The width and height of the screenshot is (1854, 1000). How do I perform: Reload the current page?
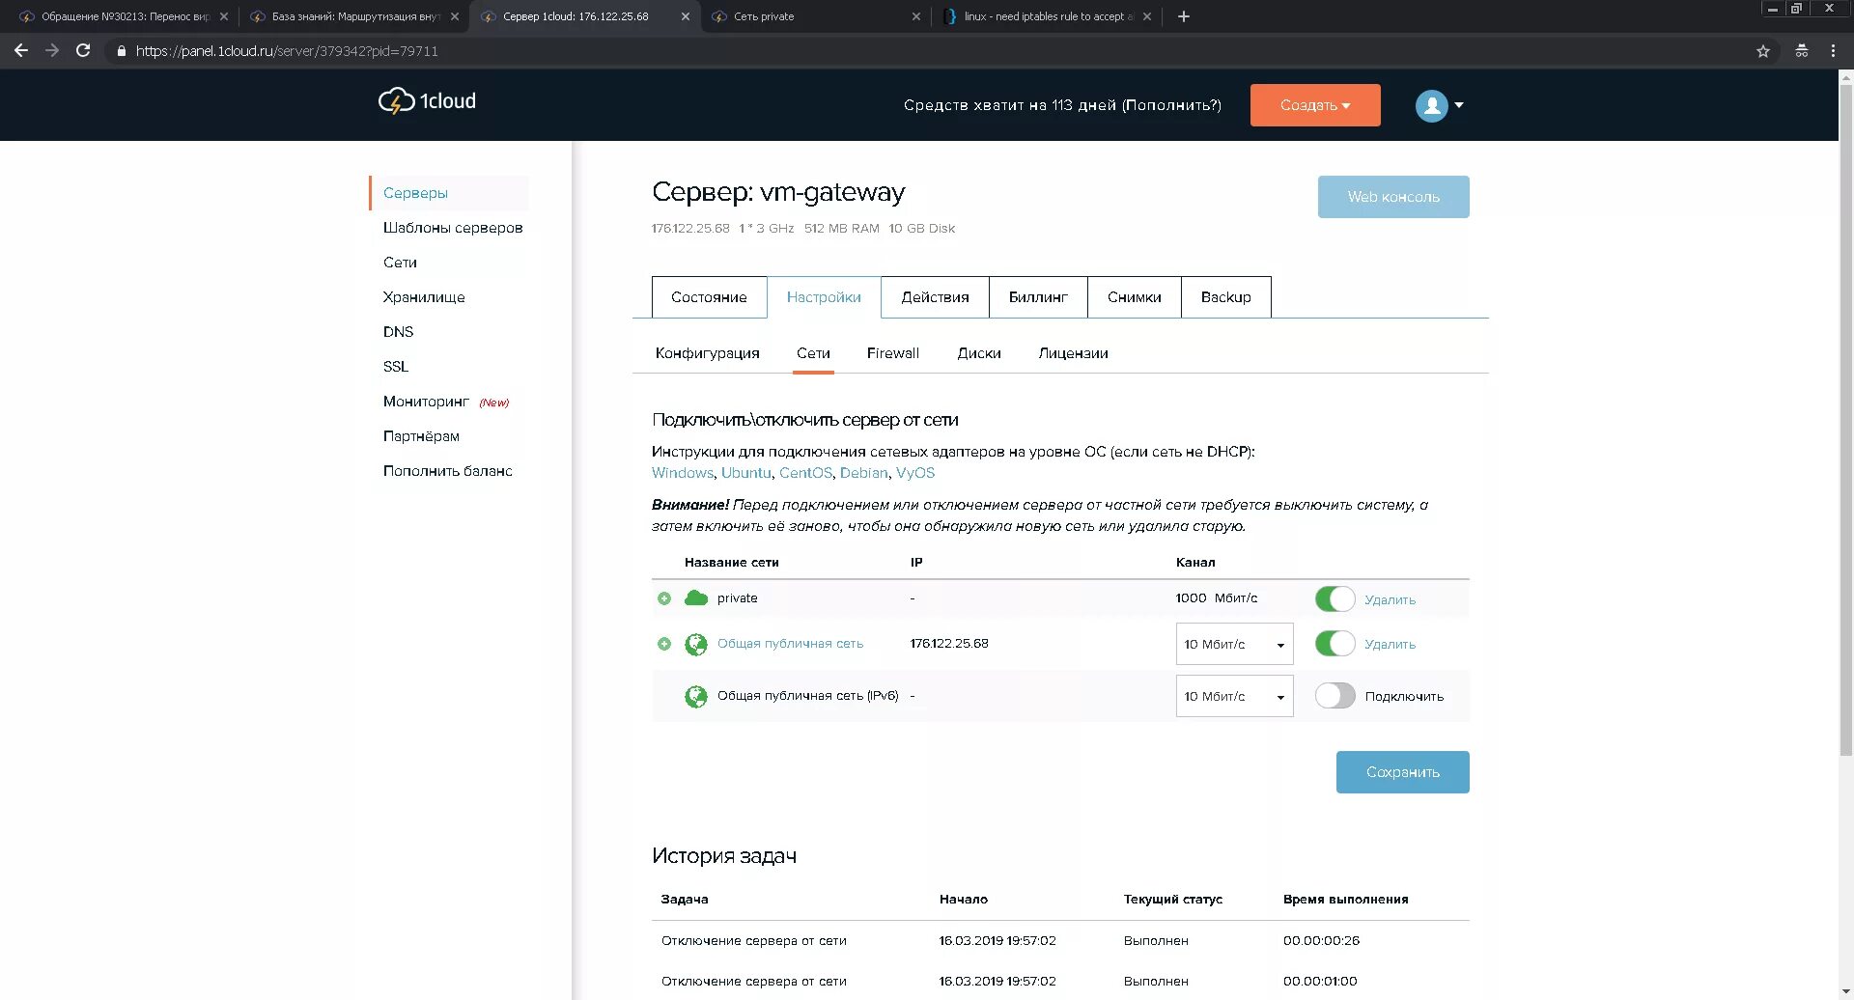(x=83, y=50)
